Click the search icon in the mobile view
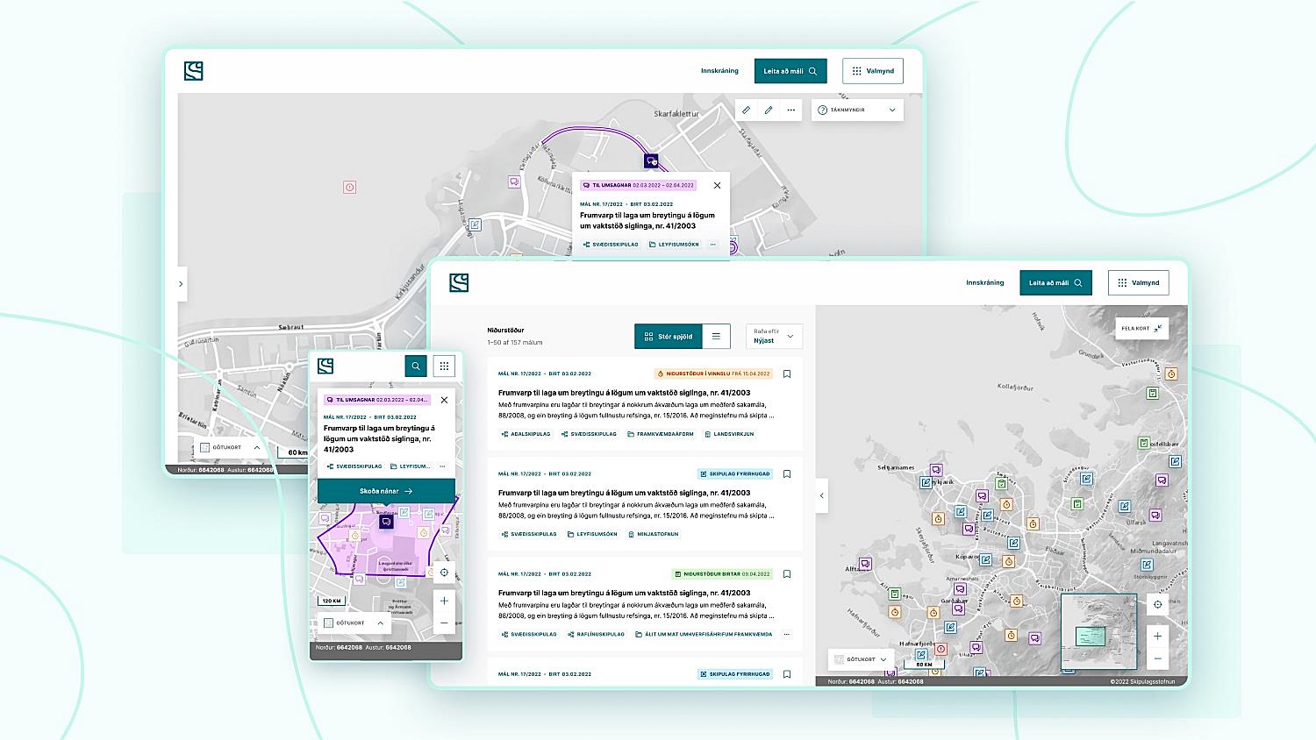 [x=416, y=366]
